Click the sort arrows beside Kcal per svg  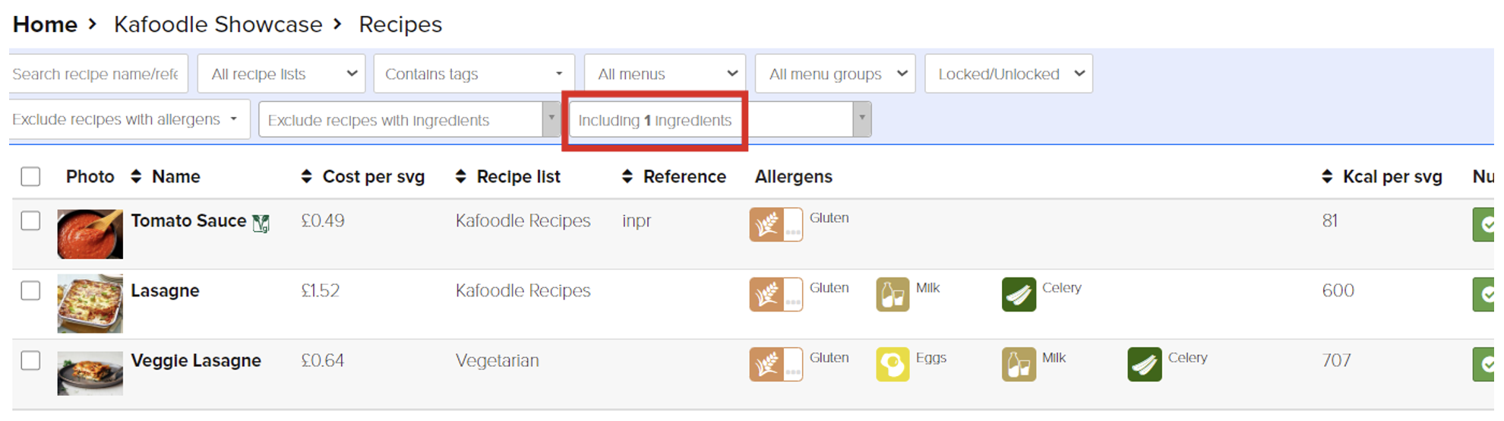1327,176
